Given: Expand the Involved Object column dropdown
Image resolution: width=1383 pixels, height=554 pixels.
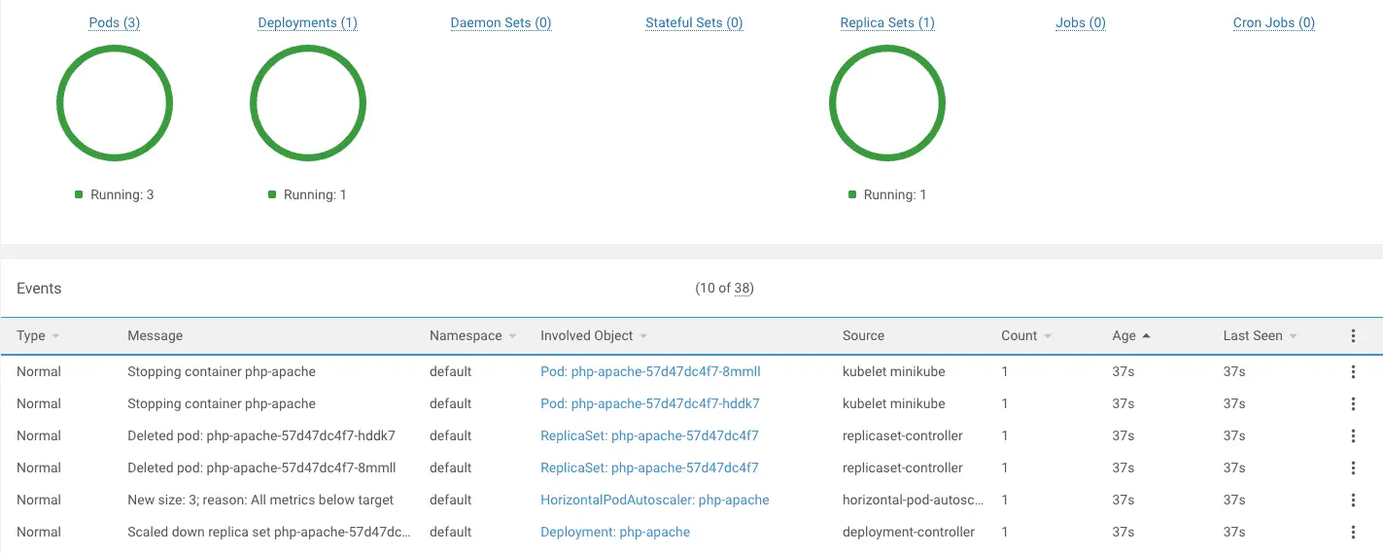Looking at the screenshot, I should pyautogui.click(x=643, y=336).
